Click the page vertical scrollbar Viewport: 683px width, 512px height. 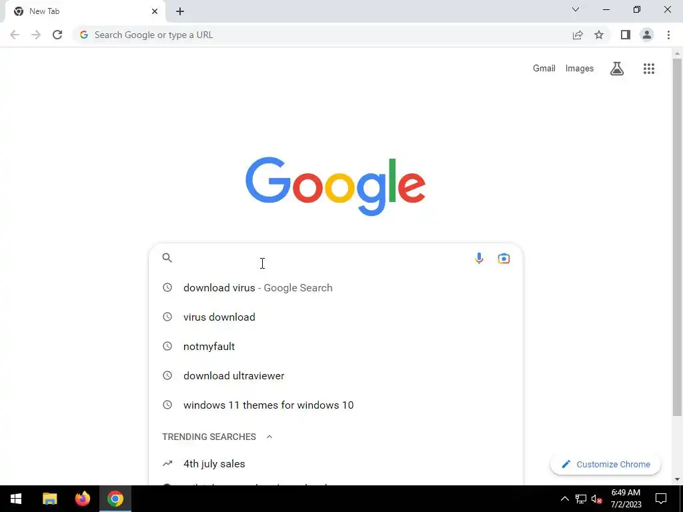(x=677, y=237)
